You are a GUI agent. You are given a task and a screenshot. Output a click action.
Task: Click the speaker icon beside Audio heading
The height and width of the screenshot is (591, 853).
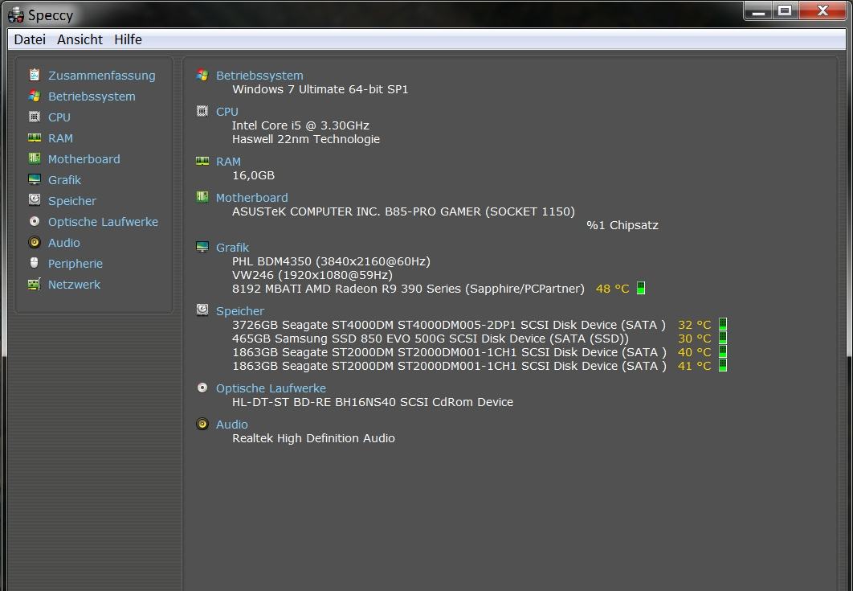coord(202,424)
